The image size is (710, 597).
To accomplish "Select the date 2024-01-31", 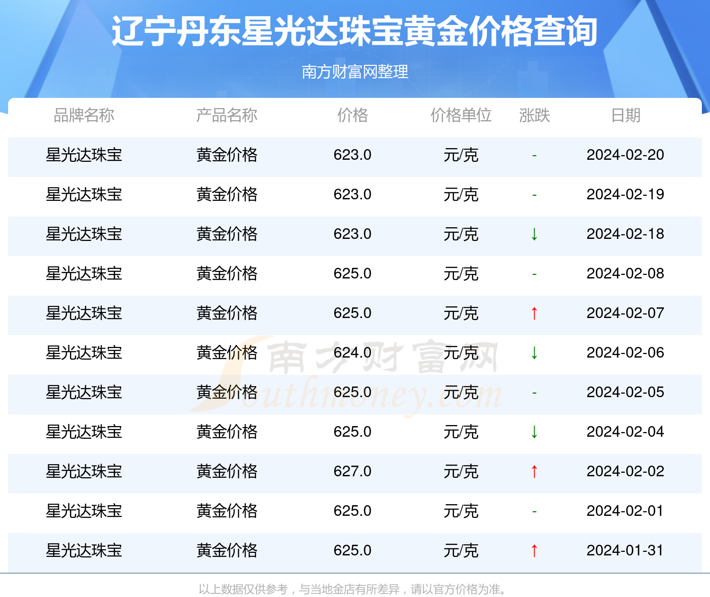I will pos(625,550).
